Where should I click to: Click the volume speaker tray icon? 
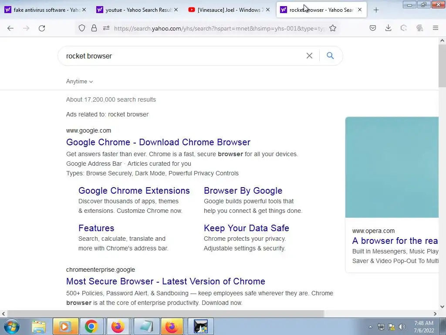pos(402,327)
